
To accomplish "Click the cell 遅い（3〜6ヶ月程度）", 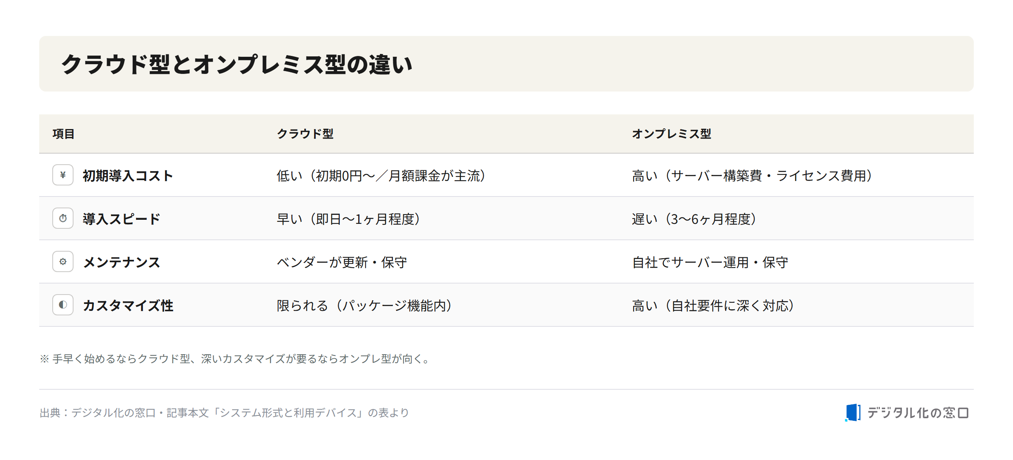I will (694, 219).
